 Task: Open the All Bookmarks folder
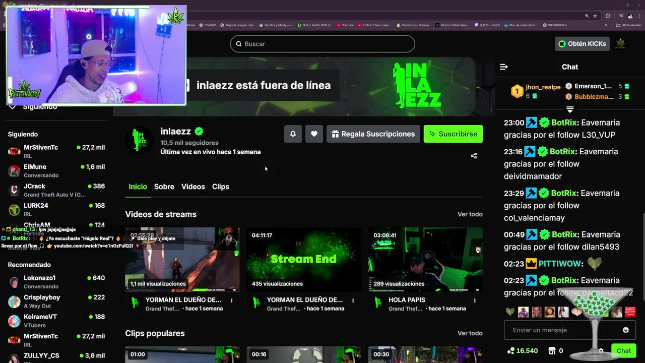628,25
